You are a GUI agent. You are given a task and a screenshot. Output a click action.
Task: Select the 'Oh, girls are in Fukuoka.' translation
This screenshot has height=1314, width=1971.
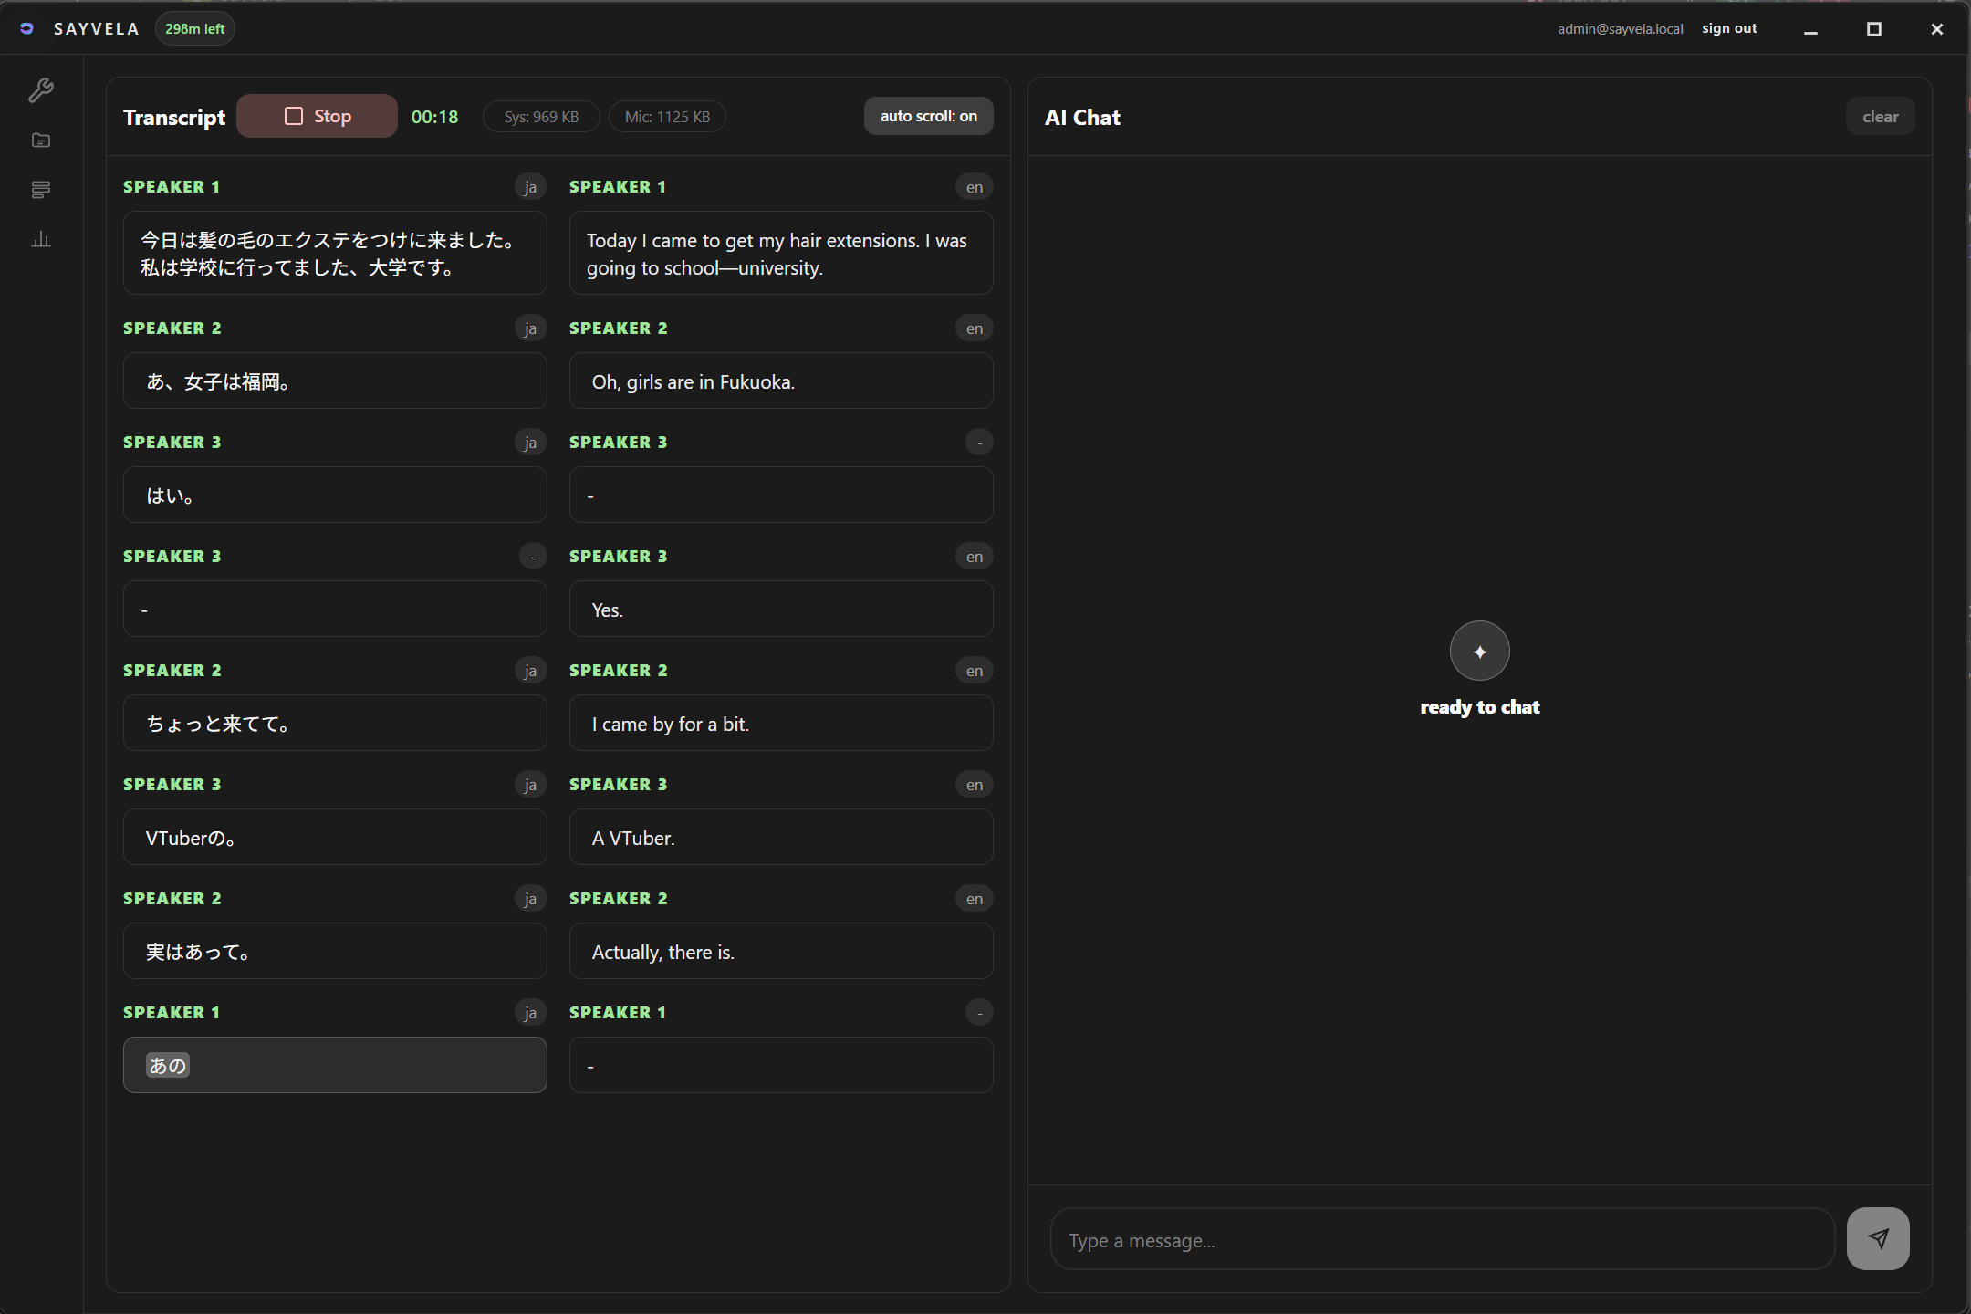click(x=781, y=381)
